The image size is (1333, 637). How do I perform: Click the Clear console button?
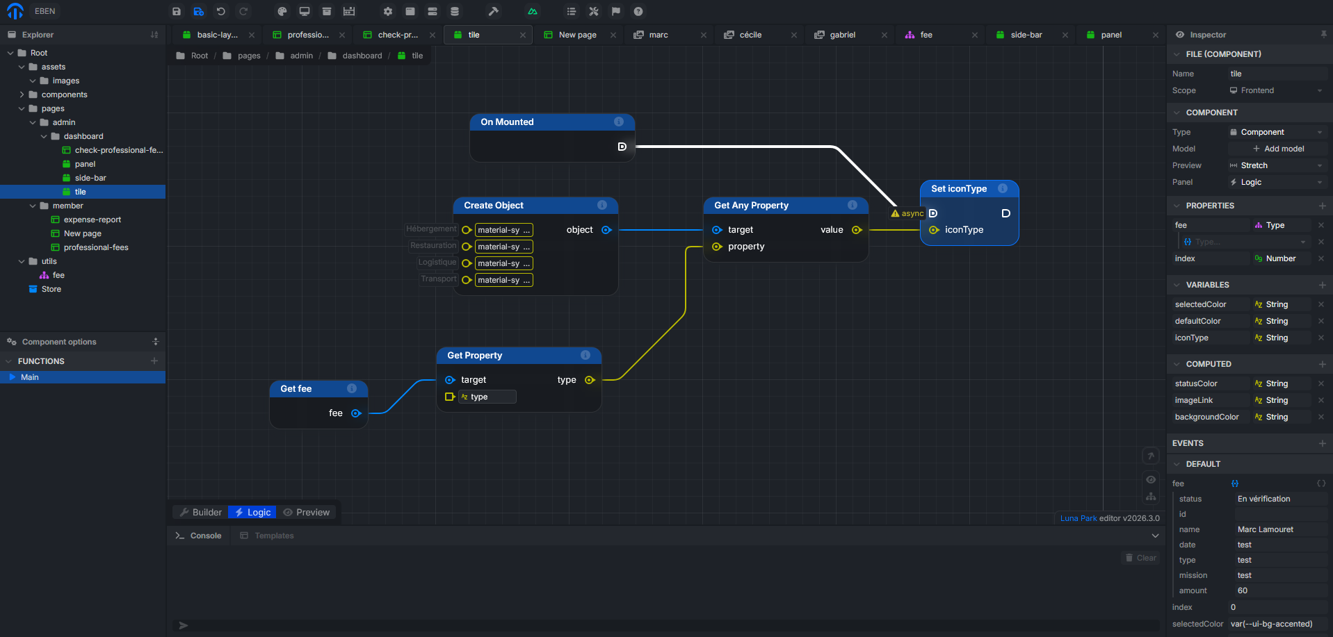click(x=1141, y=558)
